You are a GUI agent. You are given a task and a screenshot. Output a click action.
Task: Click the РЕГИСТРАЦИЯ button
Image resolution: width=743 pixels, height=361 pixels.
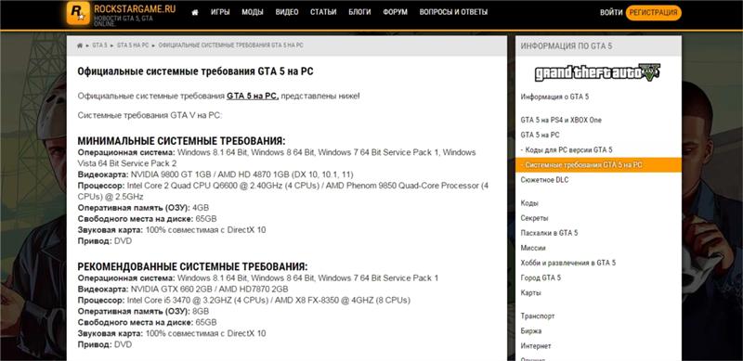[x=654, y=13]
